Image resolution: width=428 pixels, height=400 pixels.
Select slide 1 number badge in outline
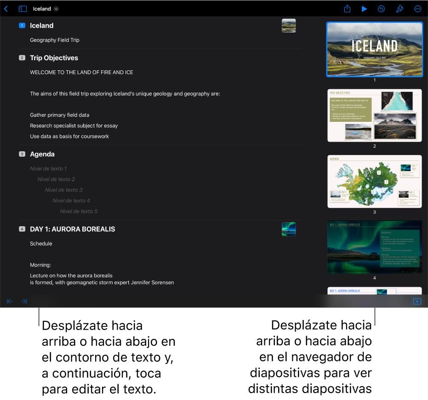pos(22,25)
